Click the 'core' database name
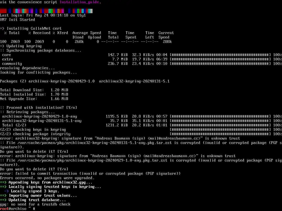 [7, 55]
